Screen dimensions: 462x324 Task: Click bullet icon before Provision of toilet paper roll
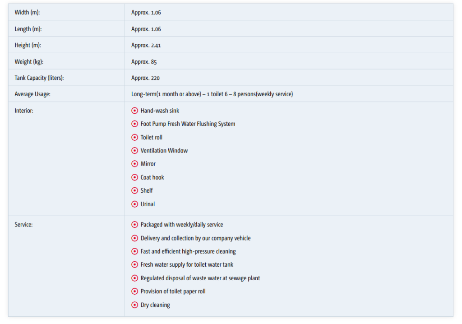point(134,292)
